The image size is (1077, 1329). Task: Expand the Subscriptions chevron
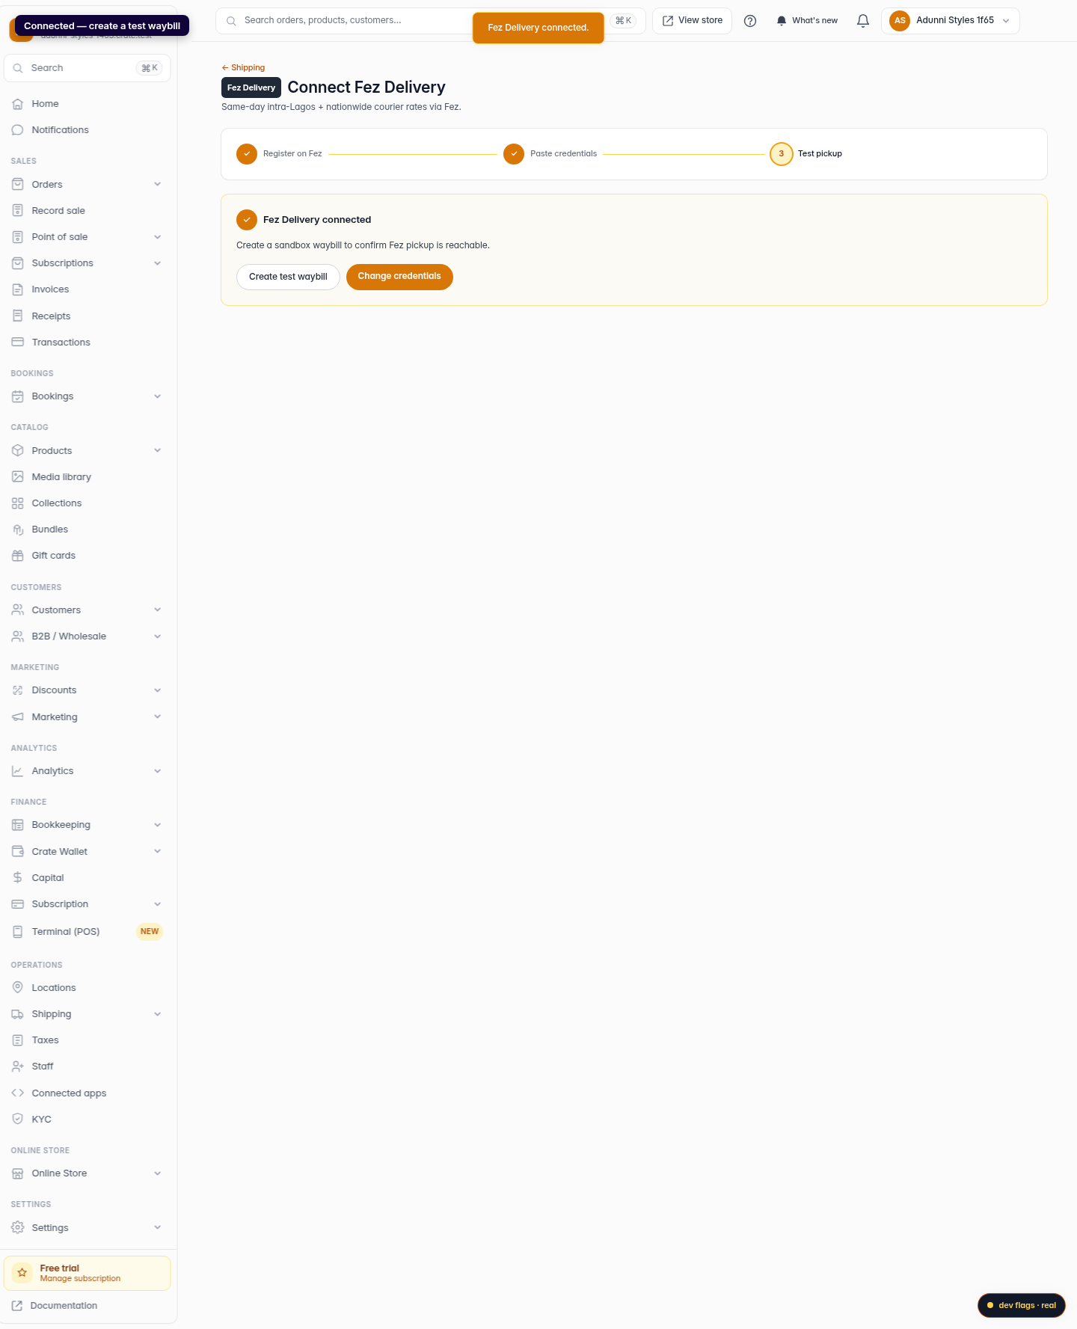[158, 263]
